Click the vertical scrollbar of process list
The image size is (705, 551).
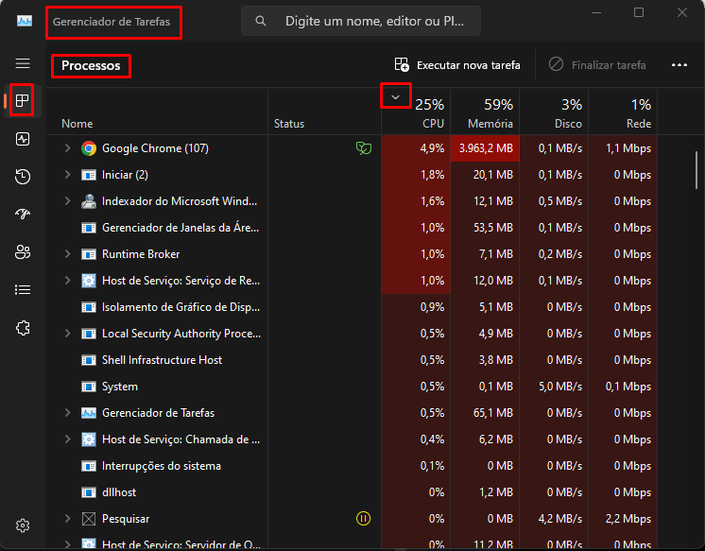pos(696,169)
